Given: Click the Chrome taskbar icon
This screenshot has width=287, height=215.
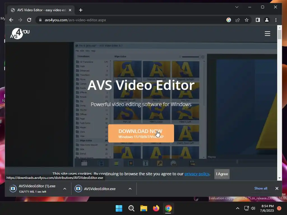Looking at the screenshot, I should click(168, 208).
